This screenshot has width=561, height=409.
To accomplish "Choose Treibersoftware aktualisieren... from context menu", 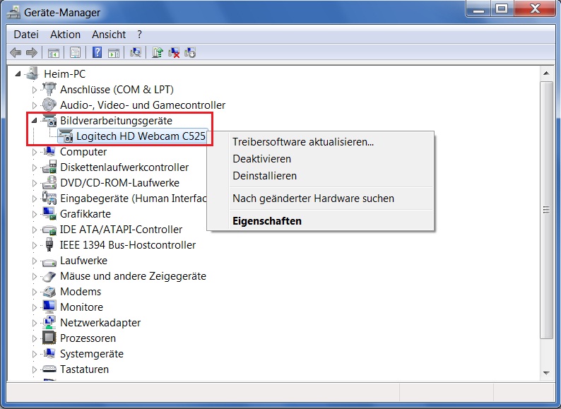I will click(x=321, y=142).
